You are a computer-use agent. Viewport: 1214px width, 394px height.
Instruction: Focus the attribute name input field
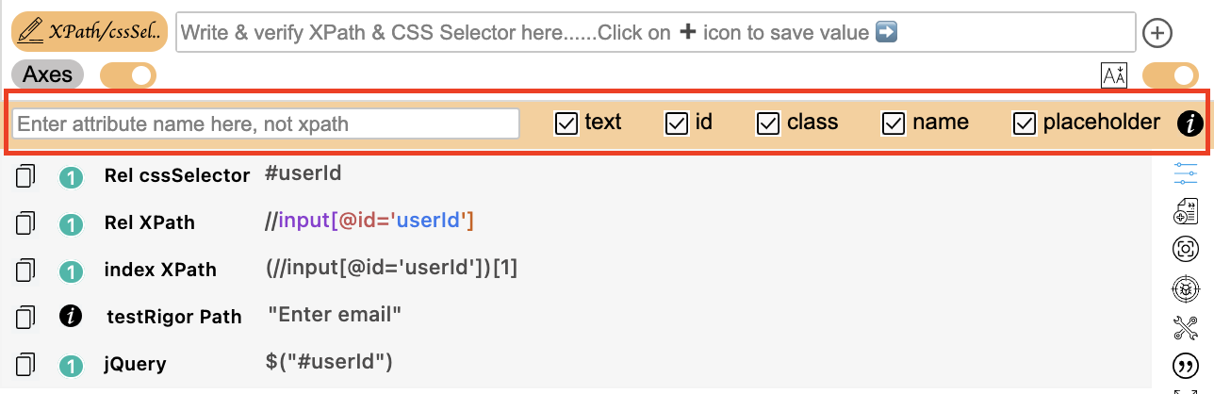pyautogui.click(x=266, y=123)
